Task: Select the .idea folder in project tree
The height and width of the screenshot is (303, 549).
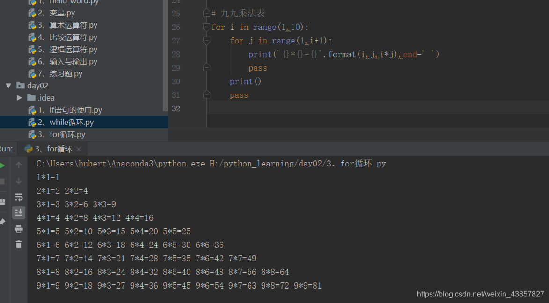Action: (41, 98)
